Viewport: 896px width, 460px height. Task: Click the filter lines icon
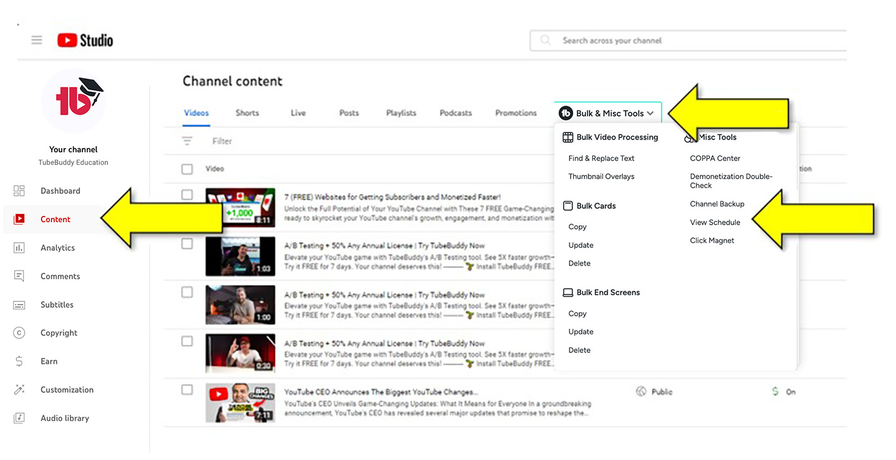187,141
